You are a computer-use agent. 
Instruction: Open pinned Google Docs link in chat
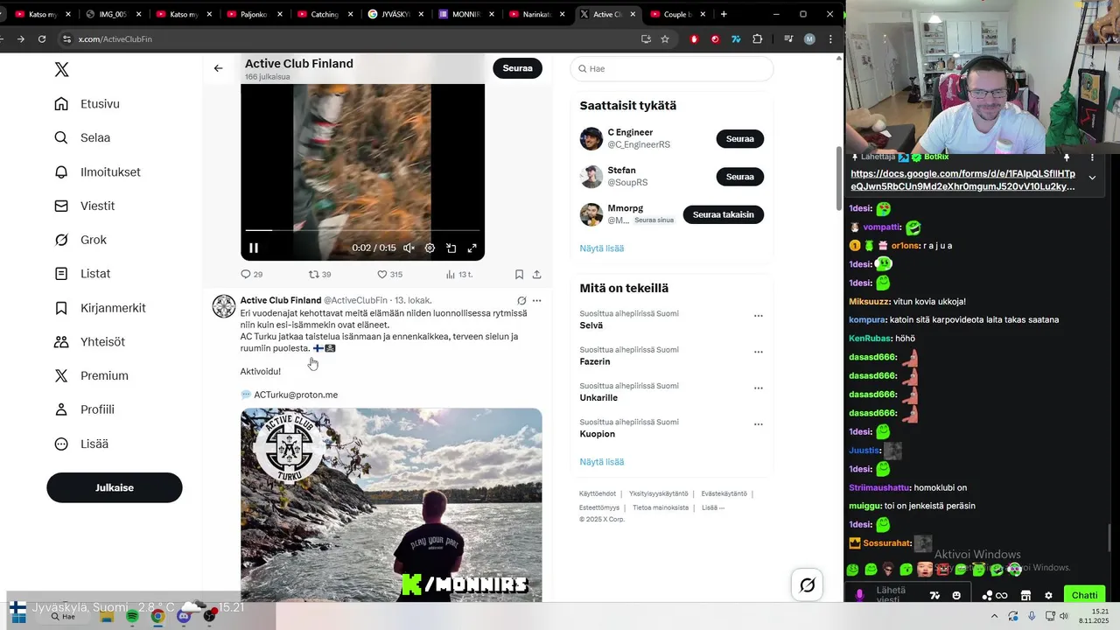click(x=963, y=180)
